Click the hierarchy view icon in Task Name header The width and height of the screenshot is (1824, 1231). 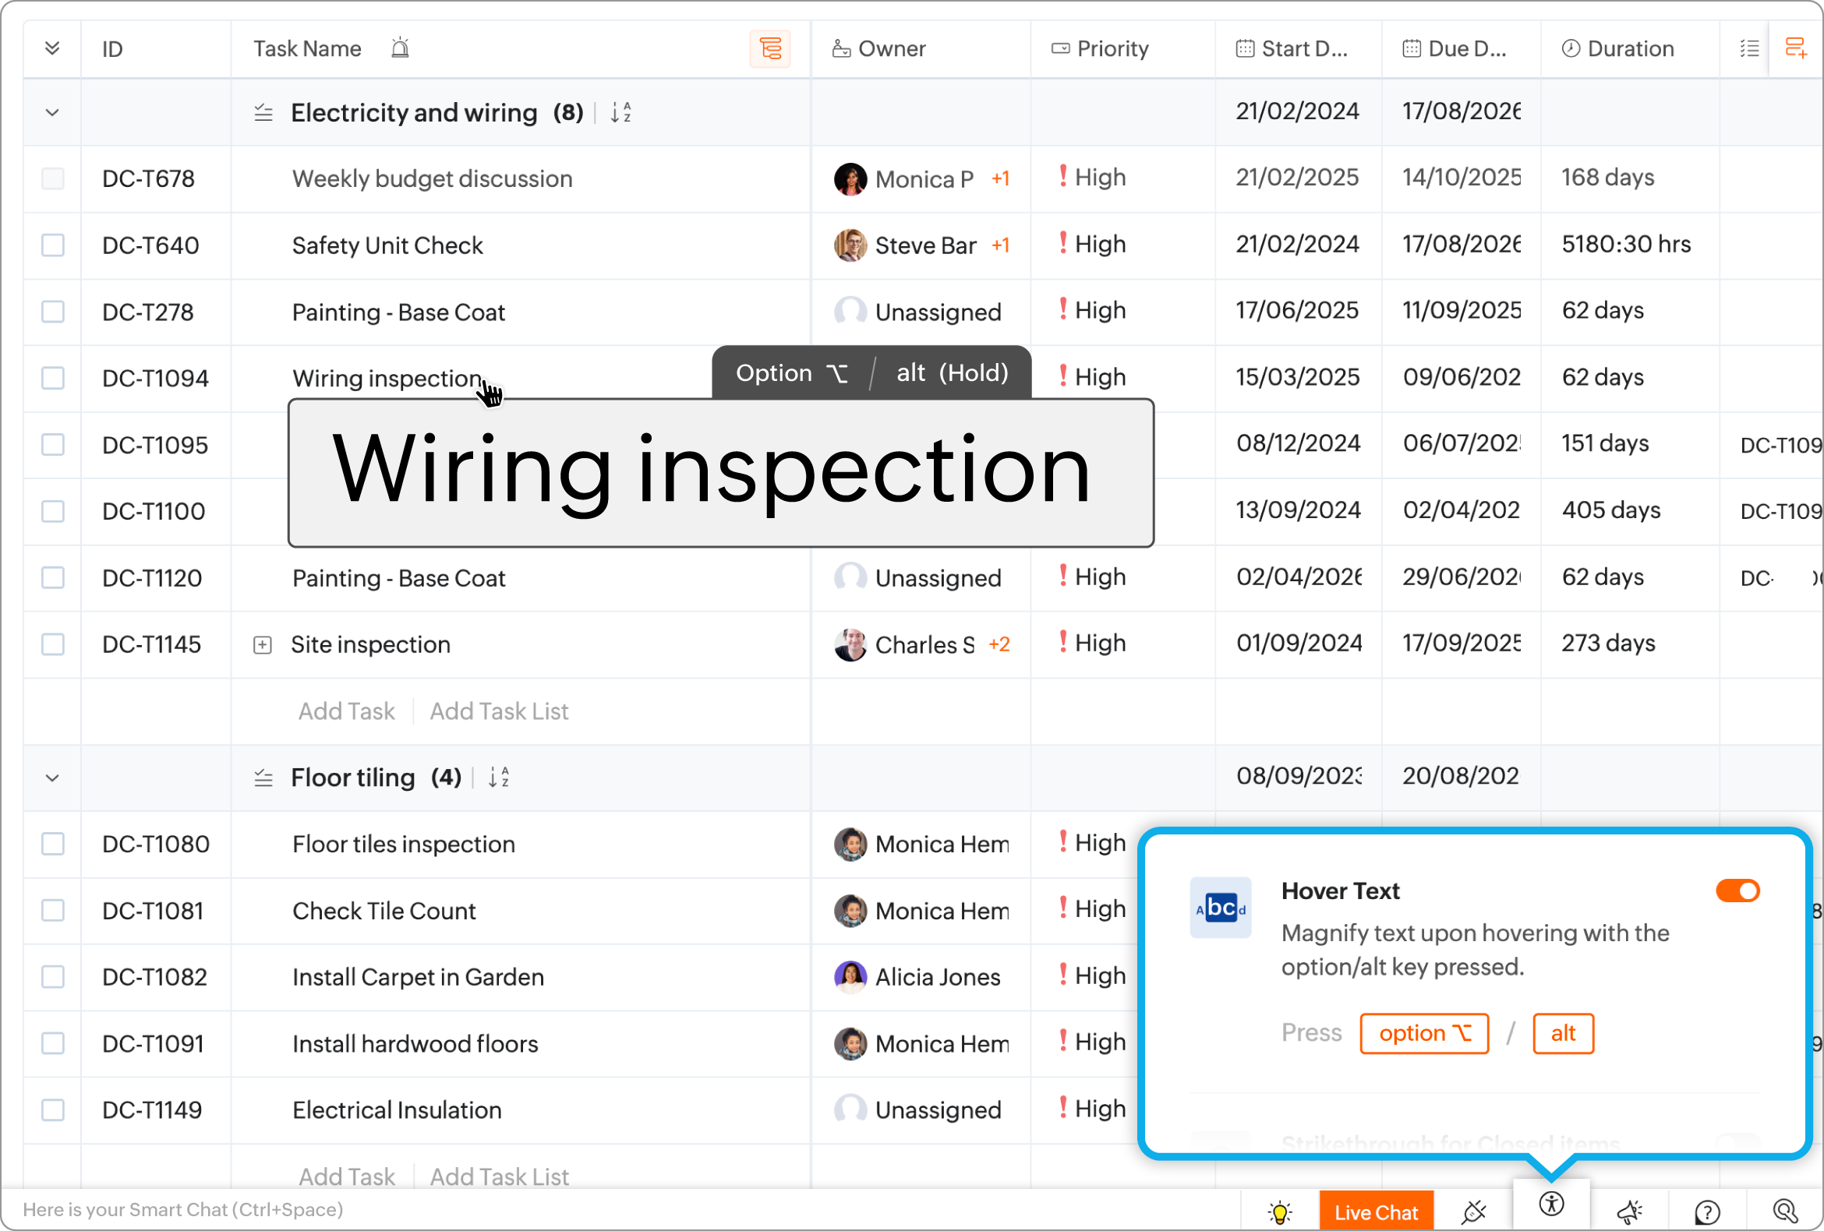pyautogui.click(x=770, y=48)
